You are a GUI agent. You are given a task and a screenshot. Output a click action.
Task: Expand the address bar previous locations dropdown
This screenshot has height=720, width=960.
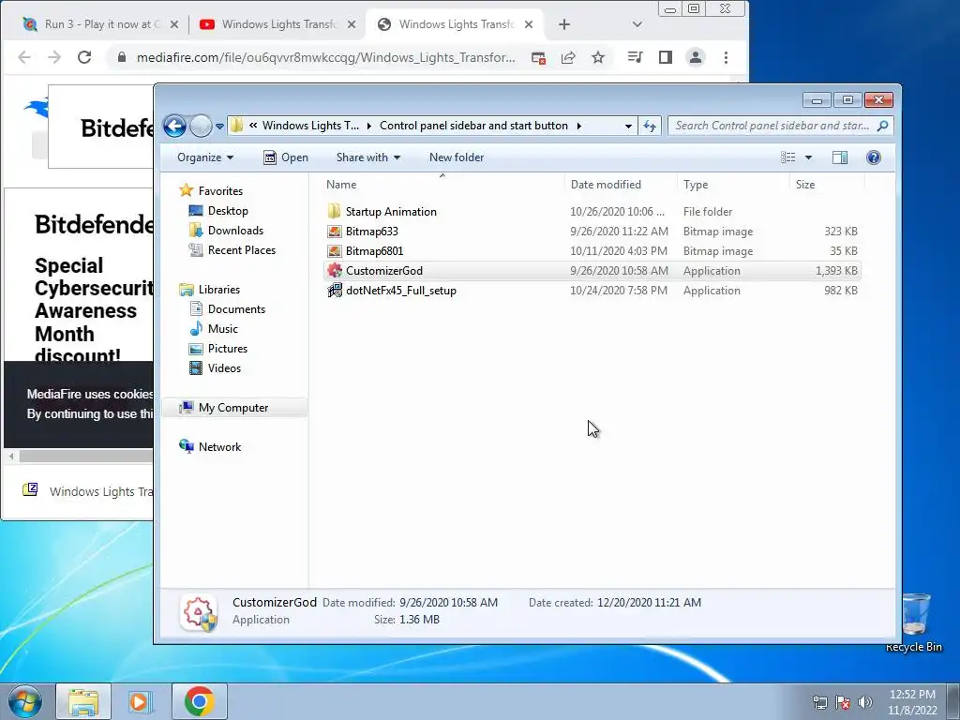628,127
